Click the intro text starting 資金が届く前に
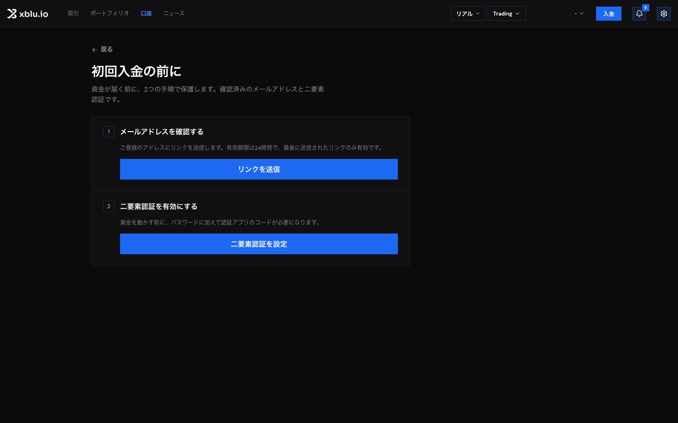678x423 pixels. tap(208, 94)
